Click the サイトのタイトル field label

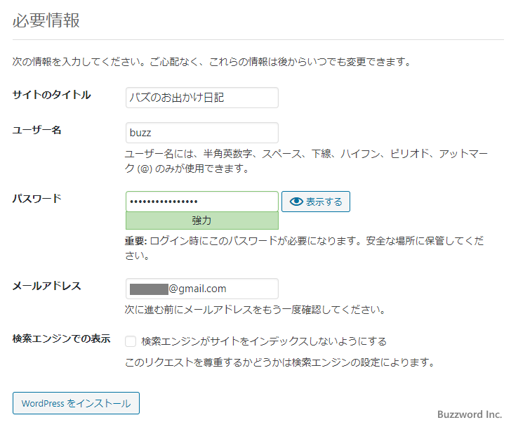click(52, 95)
